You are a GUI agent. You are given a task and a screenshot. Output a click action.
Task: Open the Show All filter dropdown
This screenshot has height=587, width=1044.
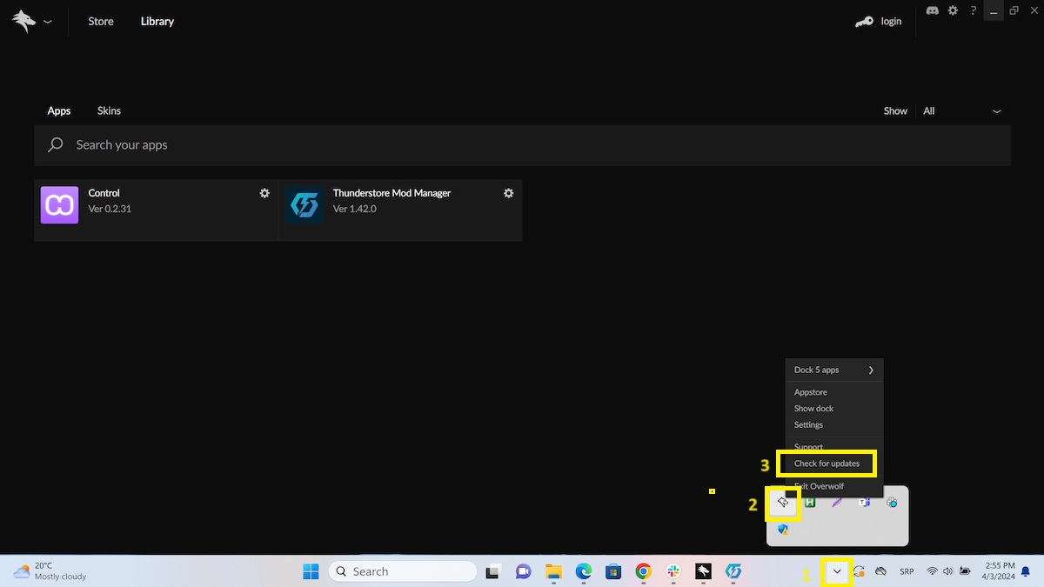960,110
